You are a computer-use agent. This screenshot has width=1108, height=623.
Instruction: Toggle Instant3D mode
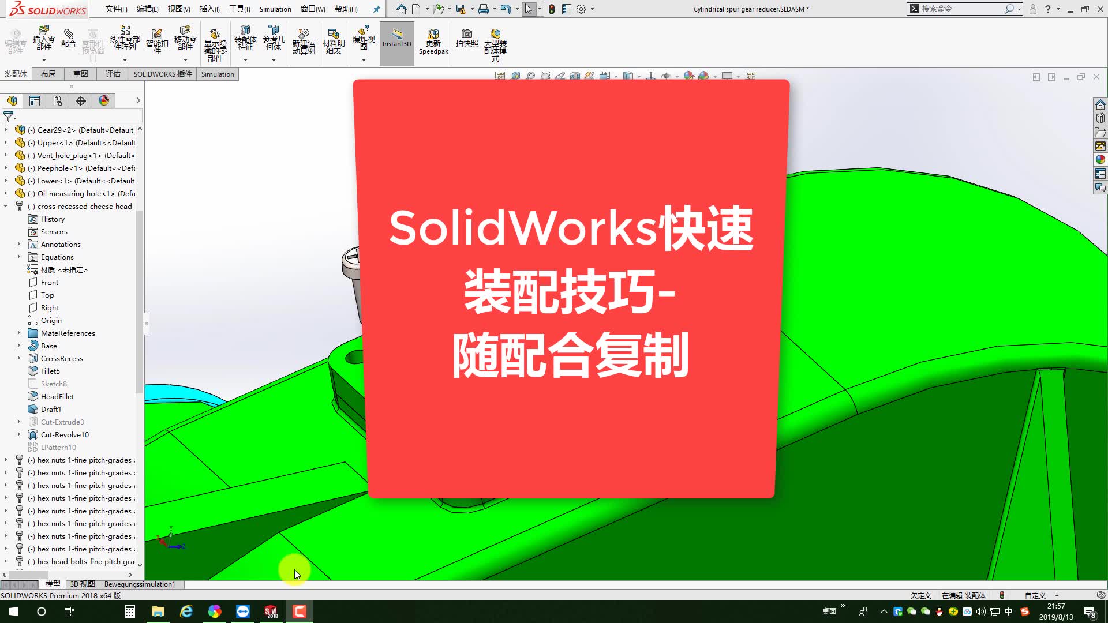tap(397, 44)
